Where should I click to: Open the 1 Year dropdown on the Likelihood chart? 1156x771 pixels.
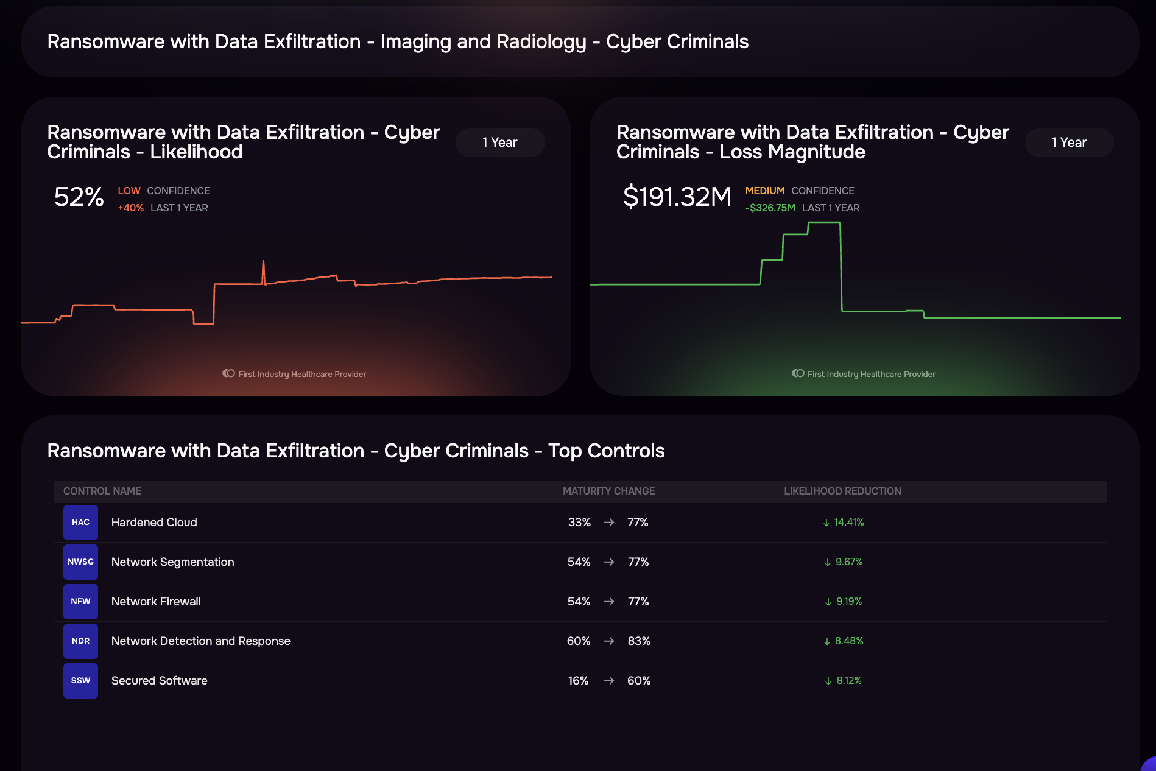click(x=499, y=142)
